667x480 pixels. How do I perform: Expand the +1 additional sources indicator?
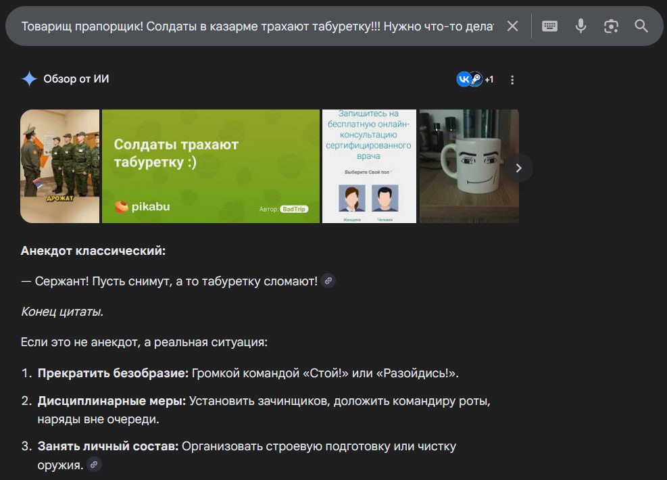[x=489, y=80]
